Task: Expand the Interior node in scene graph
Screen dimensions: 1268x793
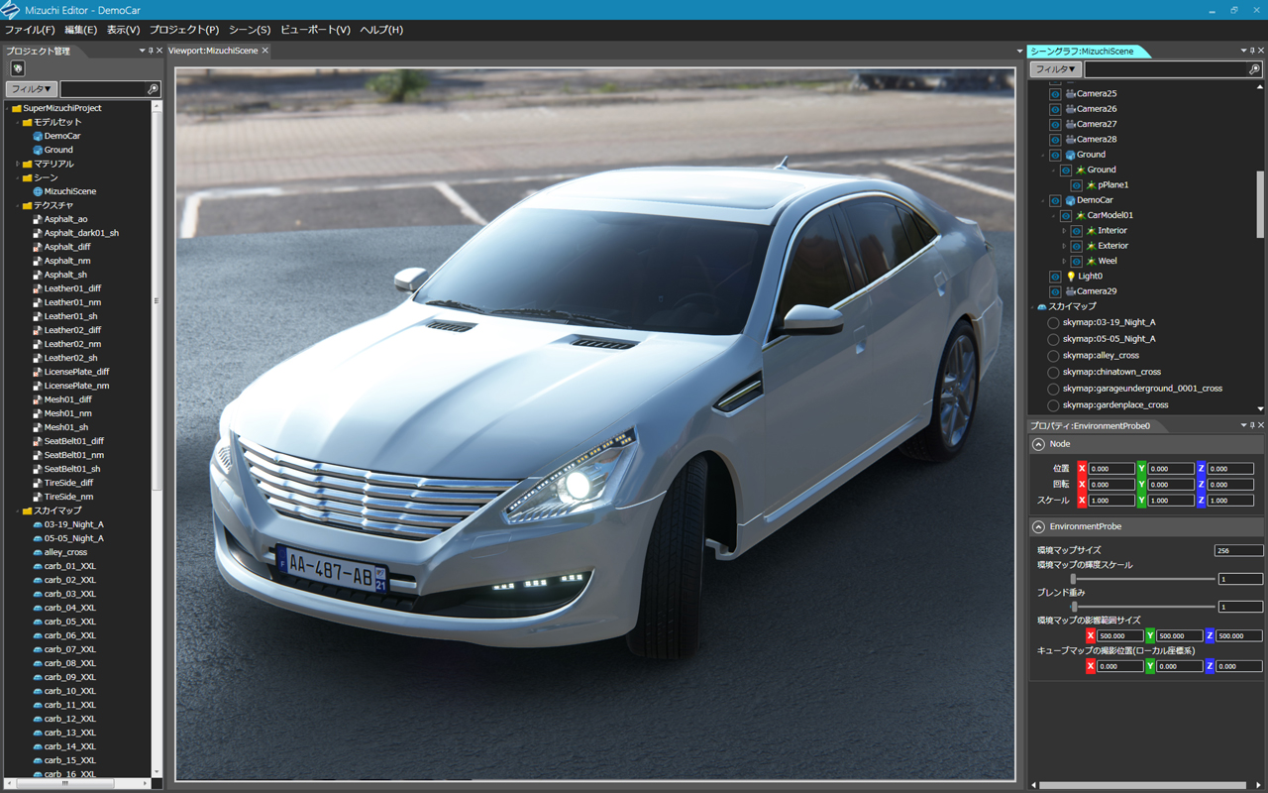Action: 1064,231
